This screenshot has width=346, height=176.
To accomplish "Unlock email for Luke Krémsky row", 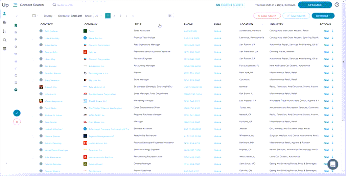I will 218,38.
